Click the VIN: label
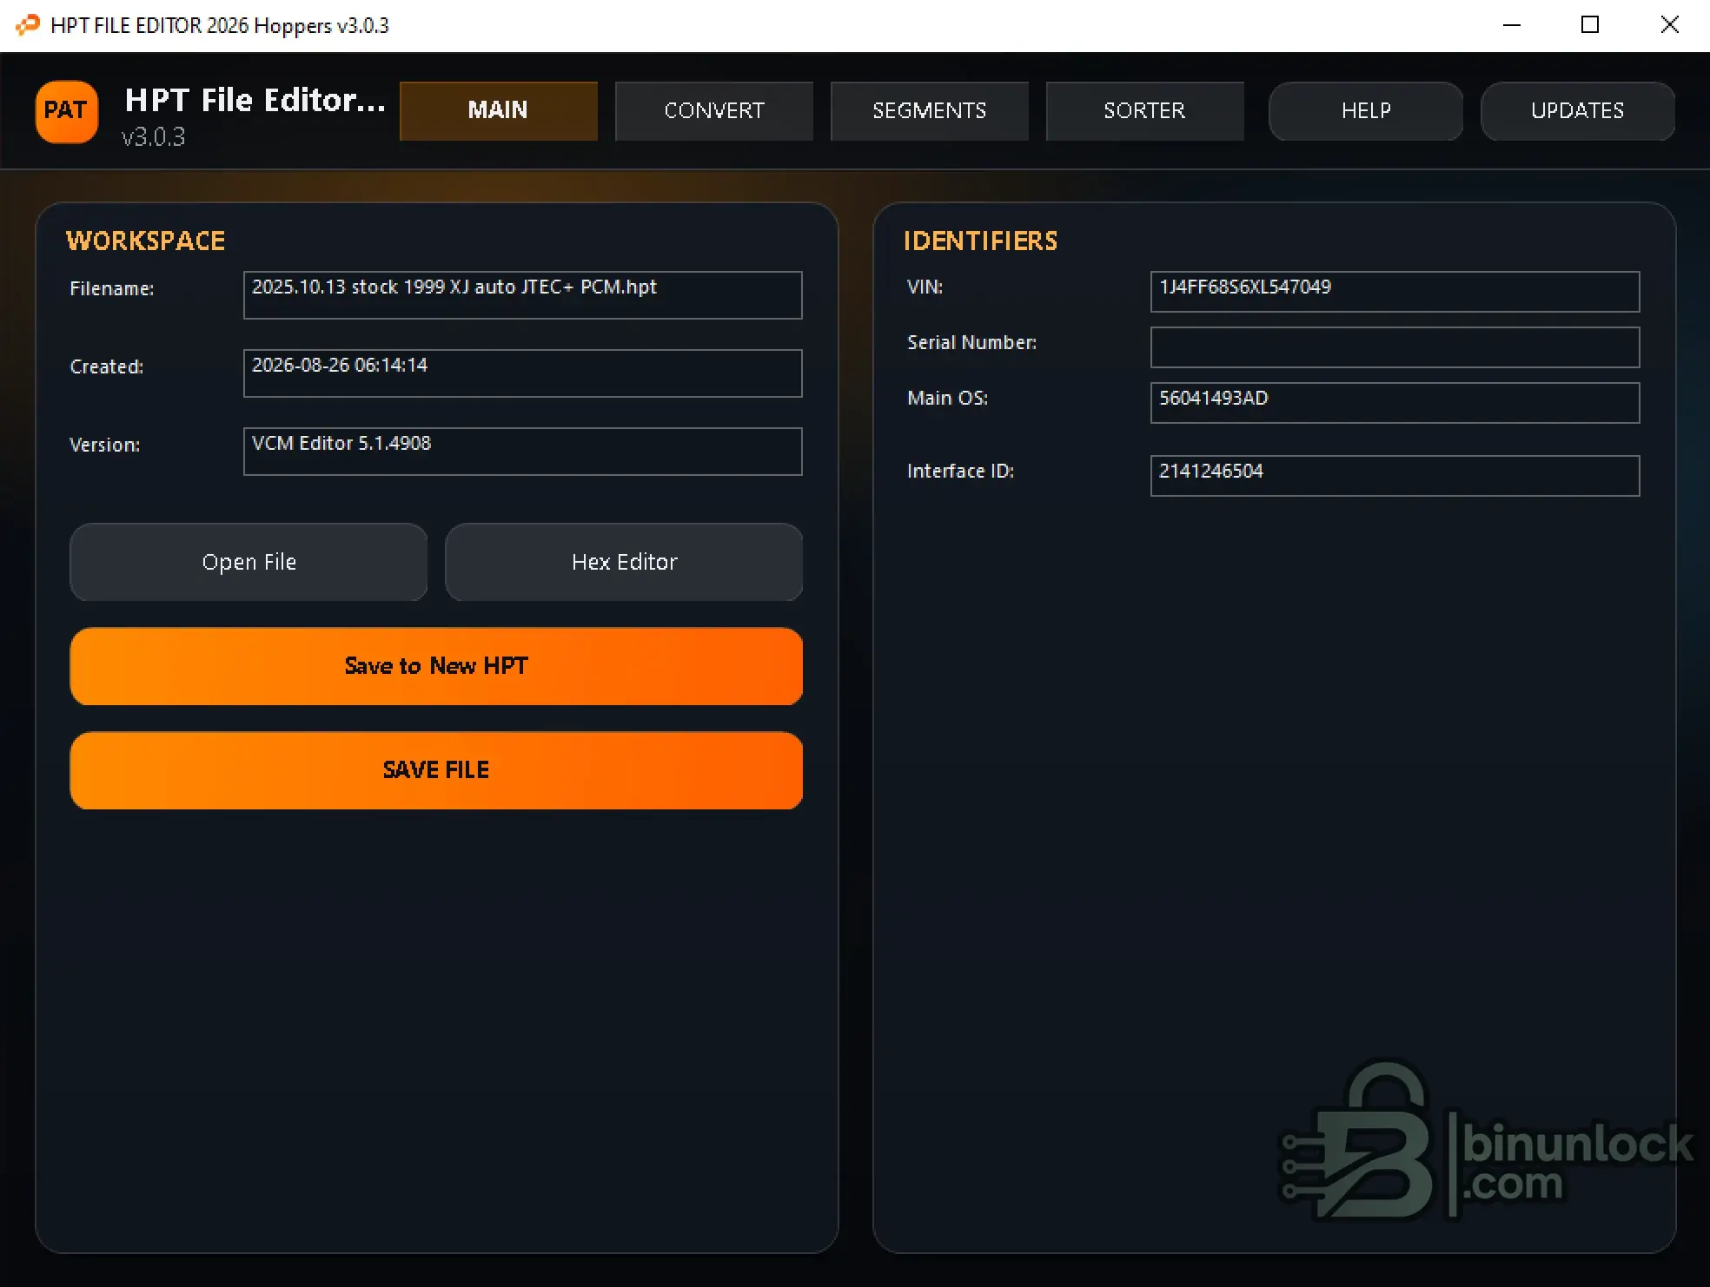The image size is (1710, 1287). click(x=925, y=287)
